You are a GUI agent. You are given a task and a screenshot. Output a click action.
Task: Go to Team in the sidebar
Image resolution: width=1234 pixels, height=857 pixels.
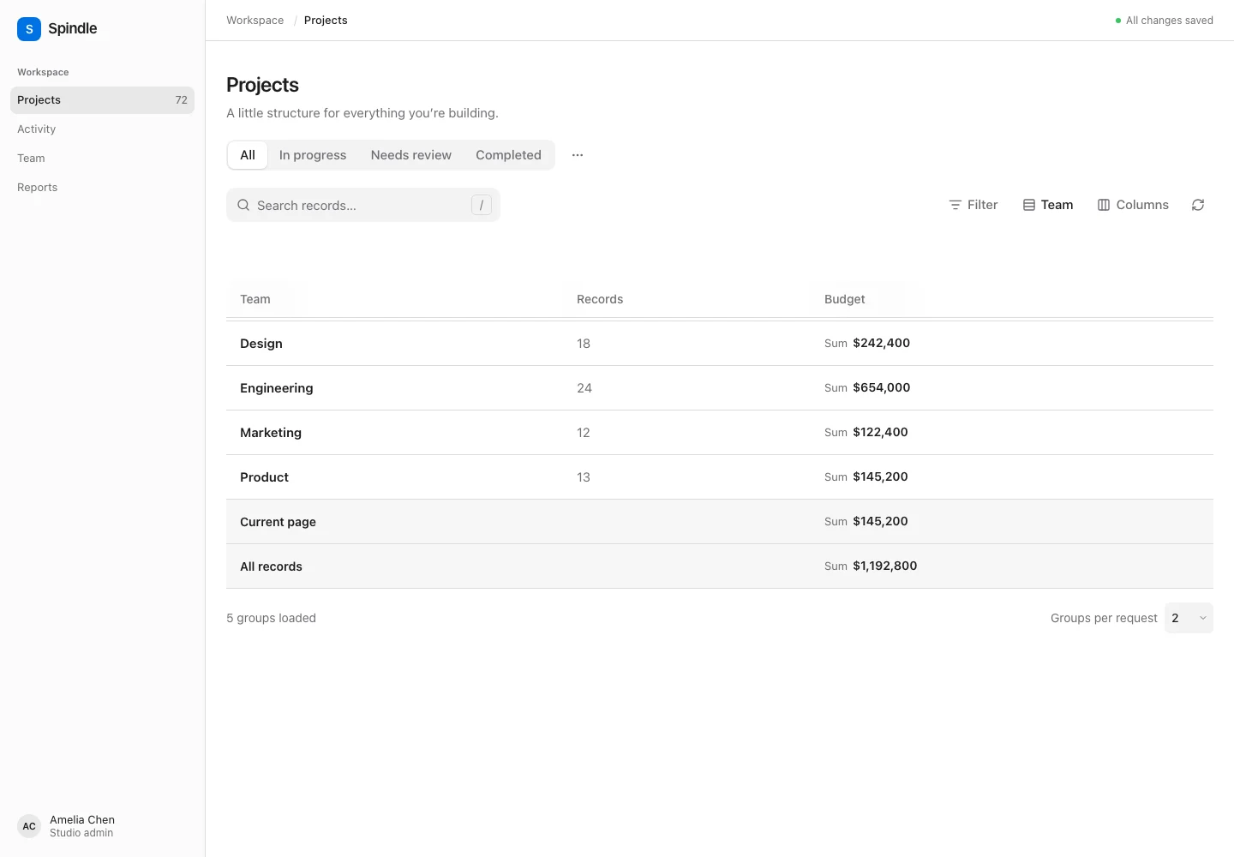coord(103,159)
